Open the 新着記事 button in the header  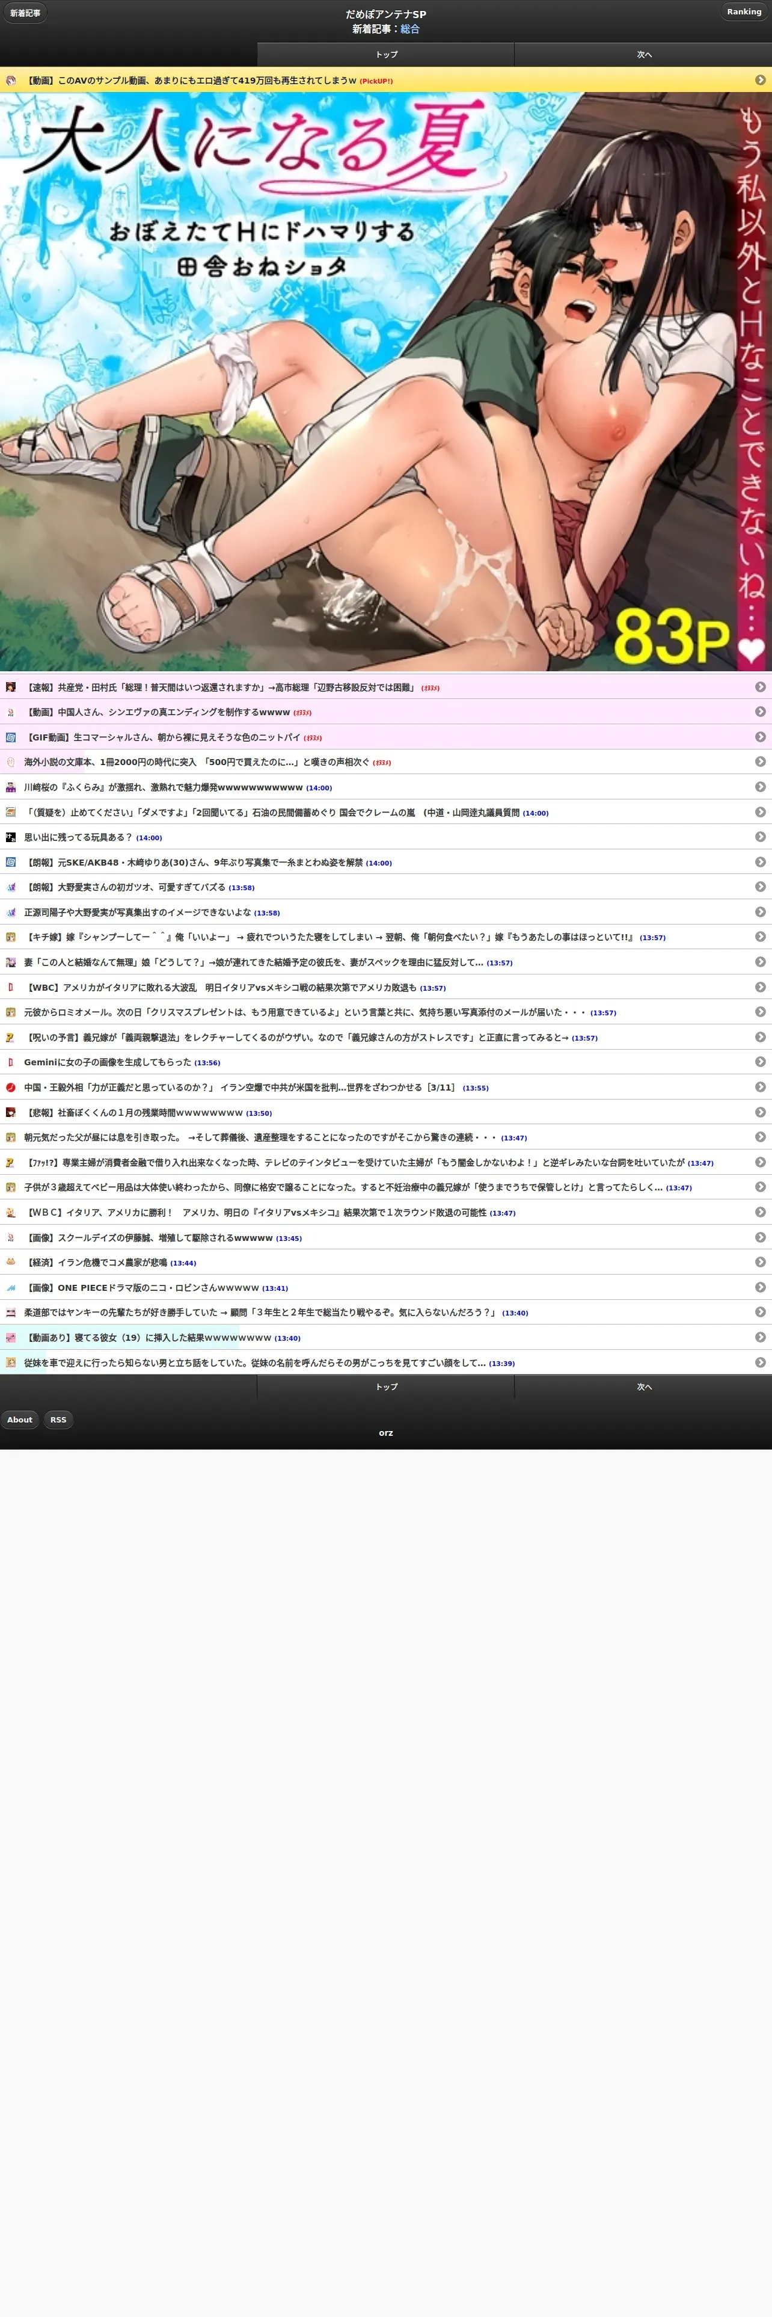24,13
